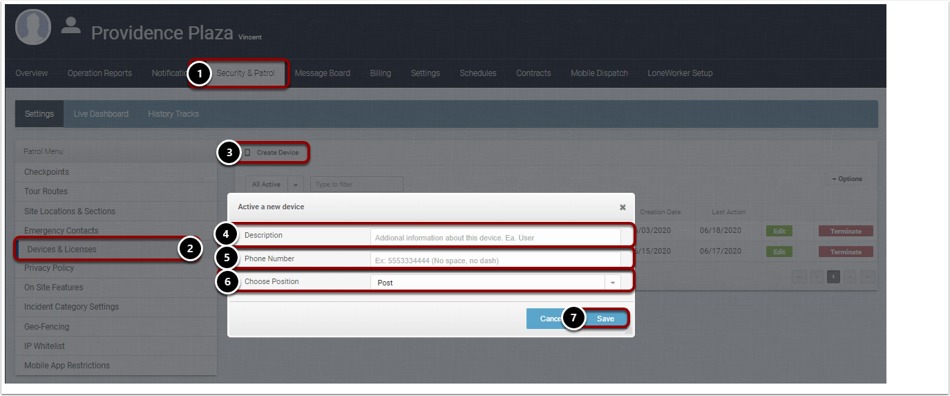Expand the Choose Position dropdown
The width and height of the screenshot is (950, 396).
click(613, 283)
